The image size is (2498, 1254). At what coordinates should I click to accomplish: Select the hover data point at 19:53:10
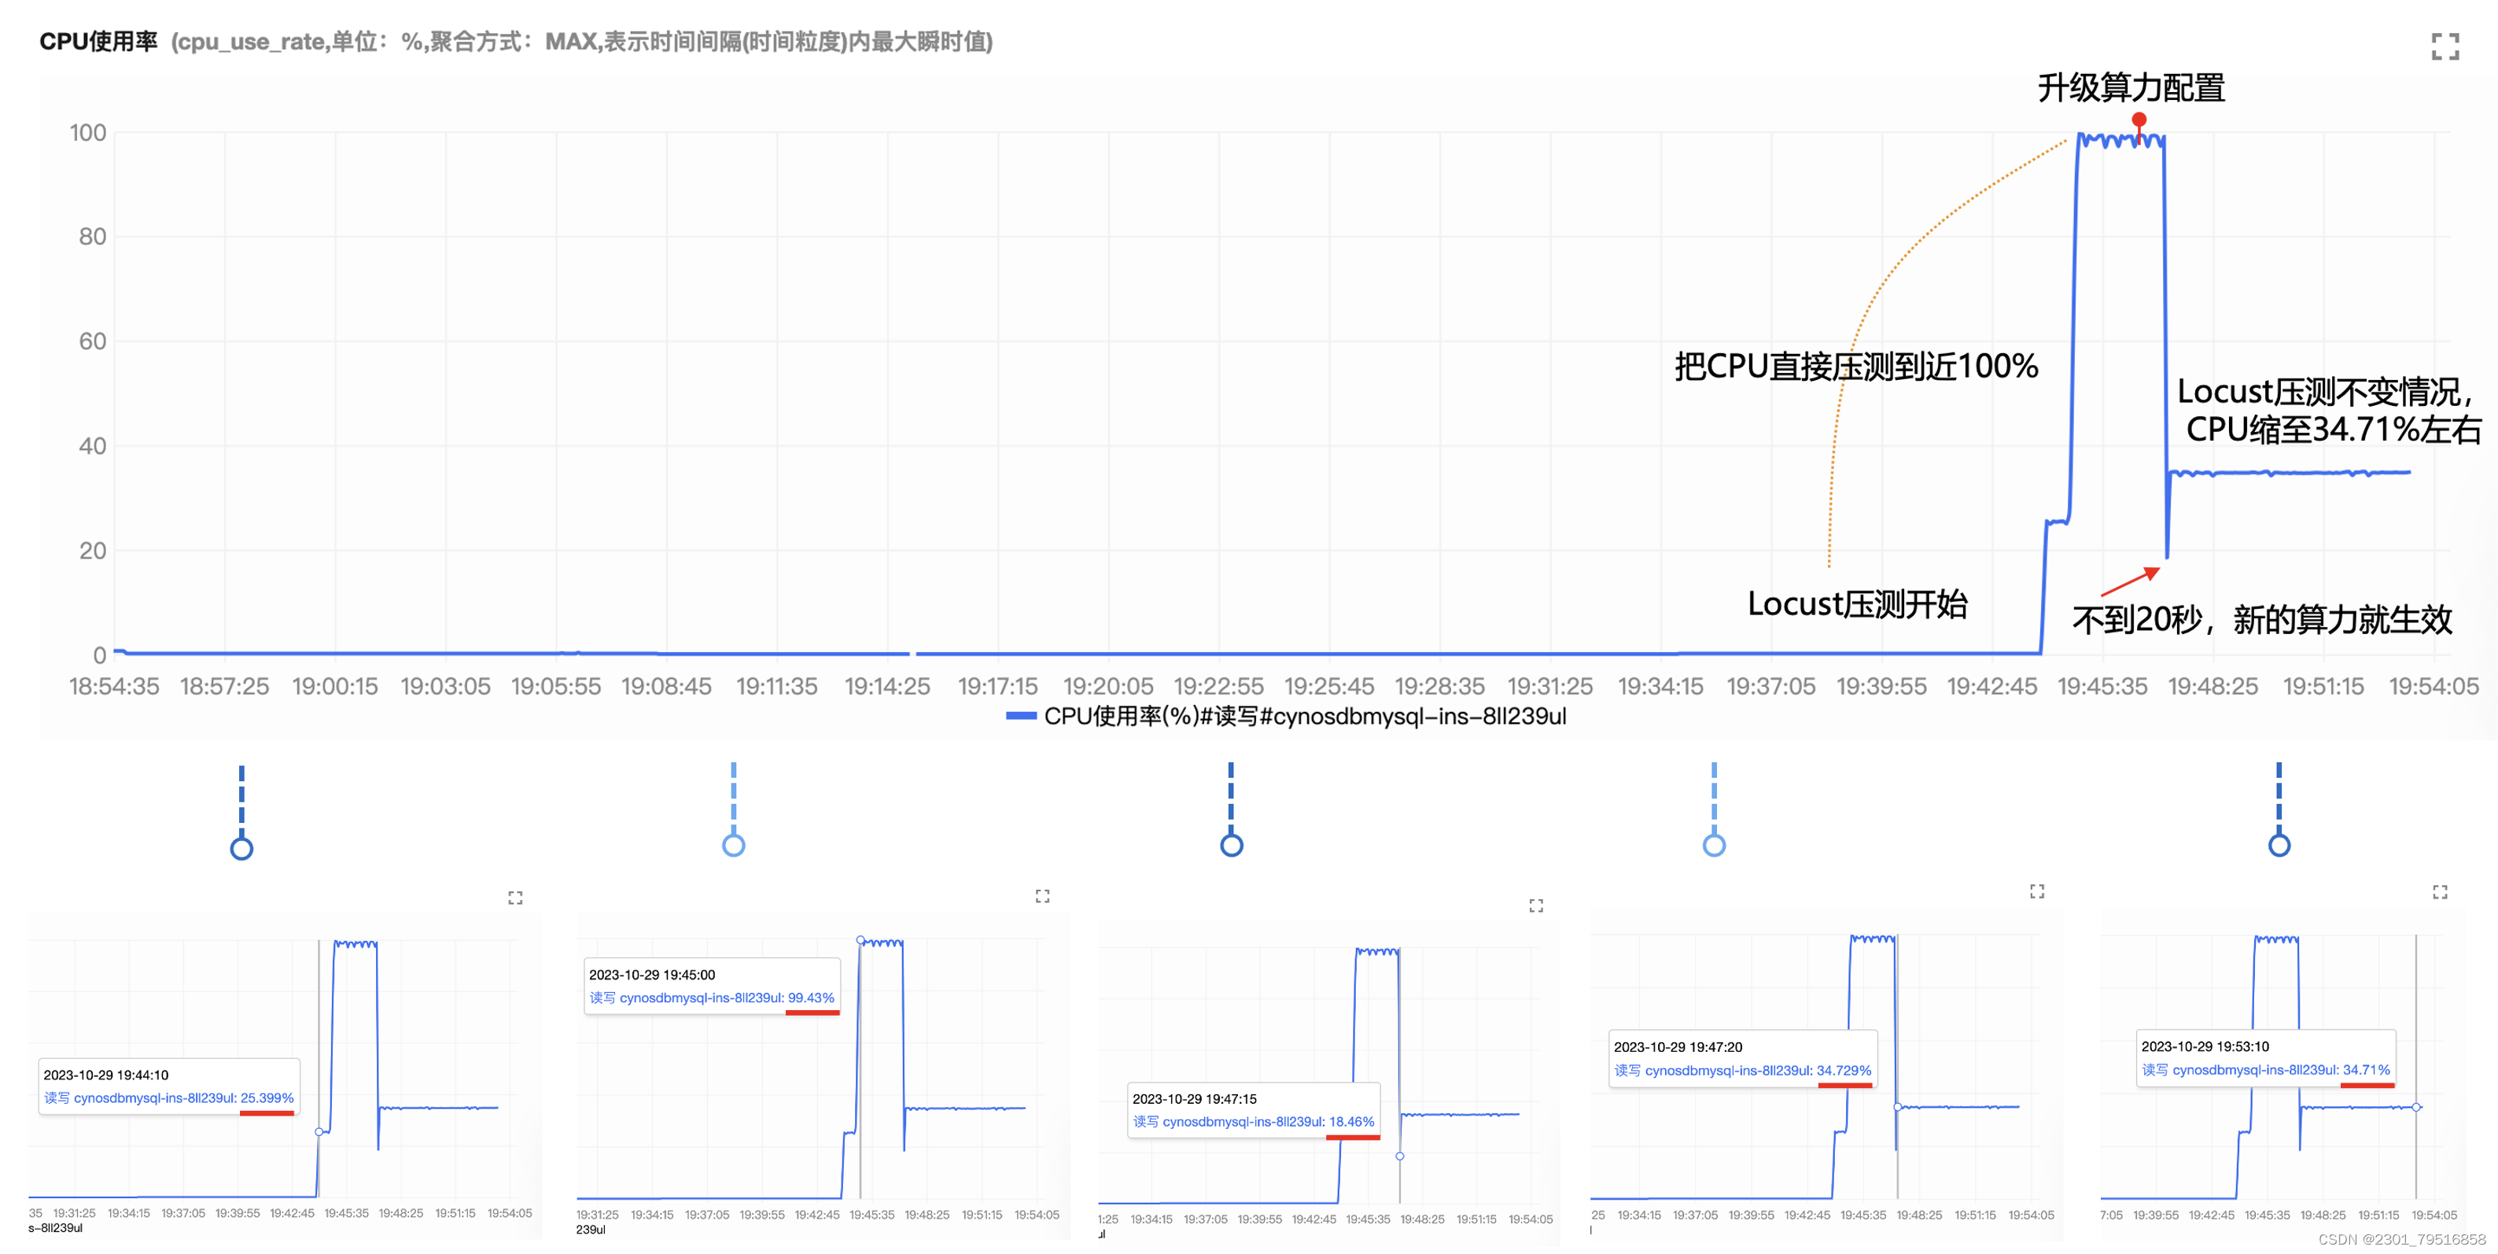pyautogui.click(x=2416, y=1107)
